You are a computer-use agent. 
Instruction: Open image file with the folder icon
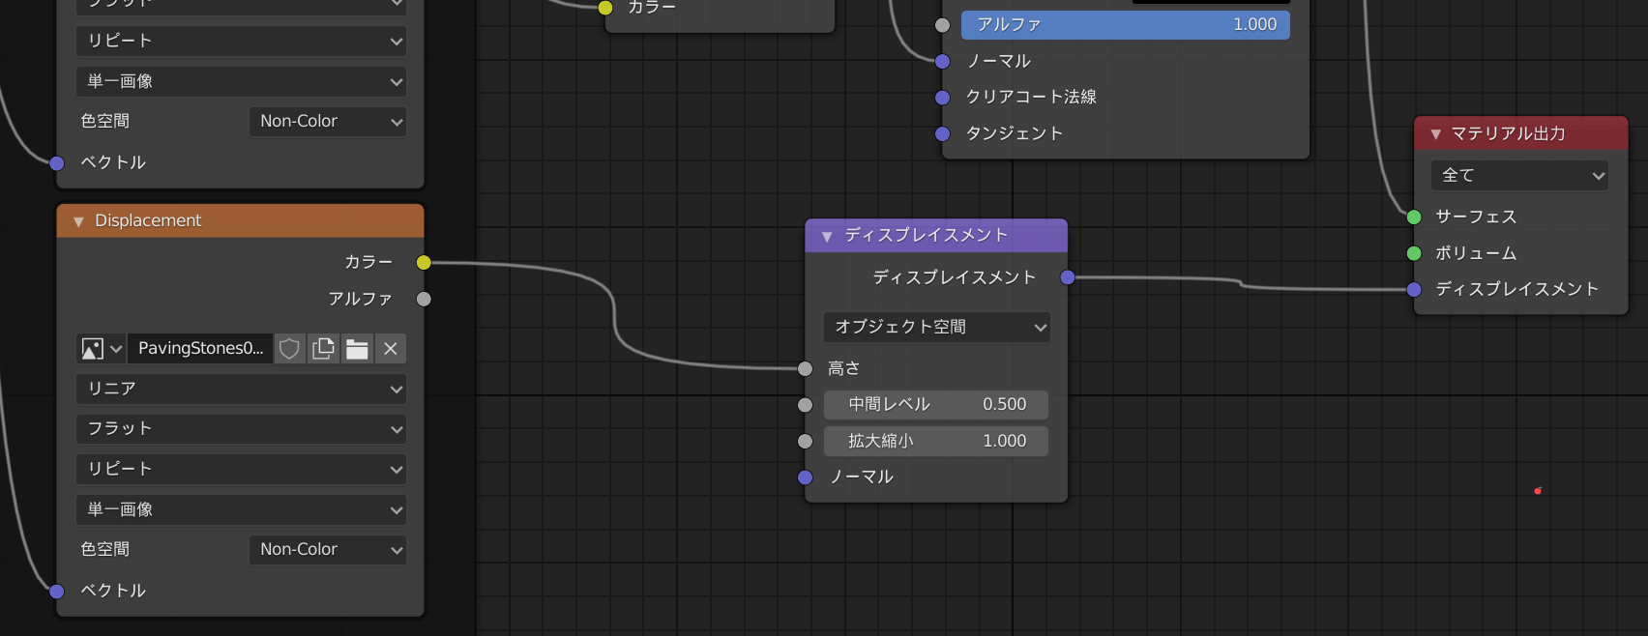pyautogui.click(x=357, y=349)
